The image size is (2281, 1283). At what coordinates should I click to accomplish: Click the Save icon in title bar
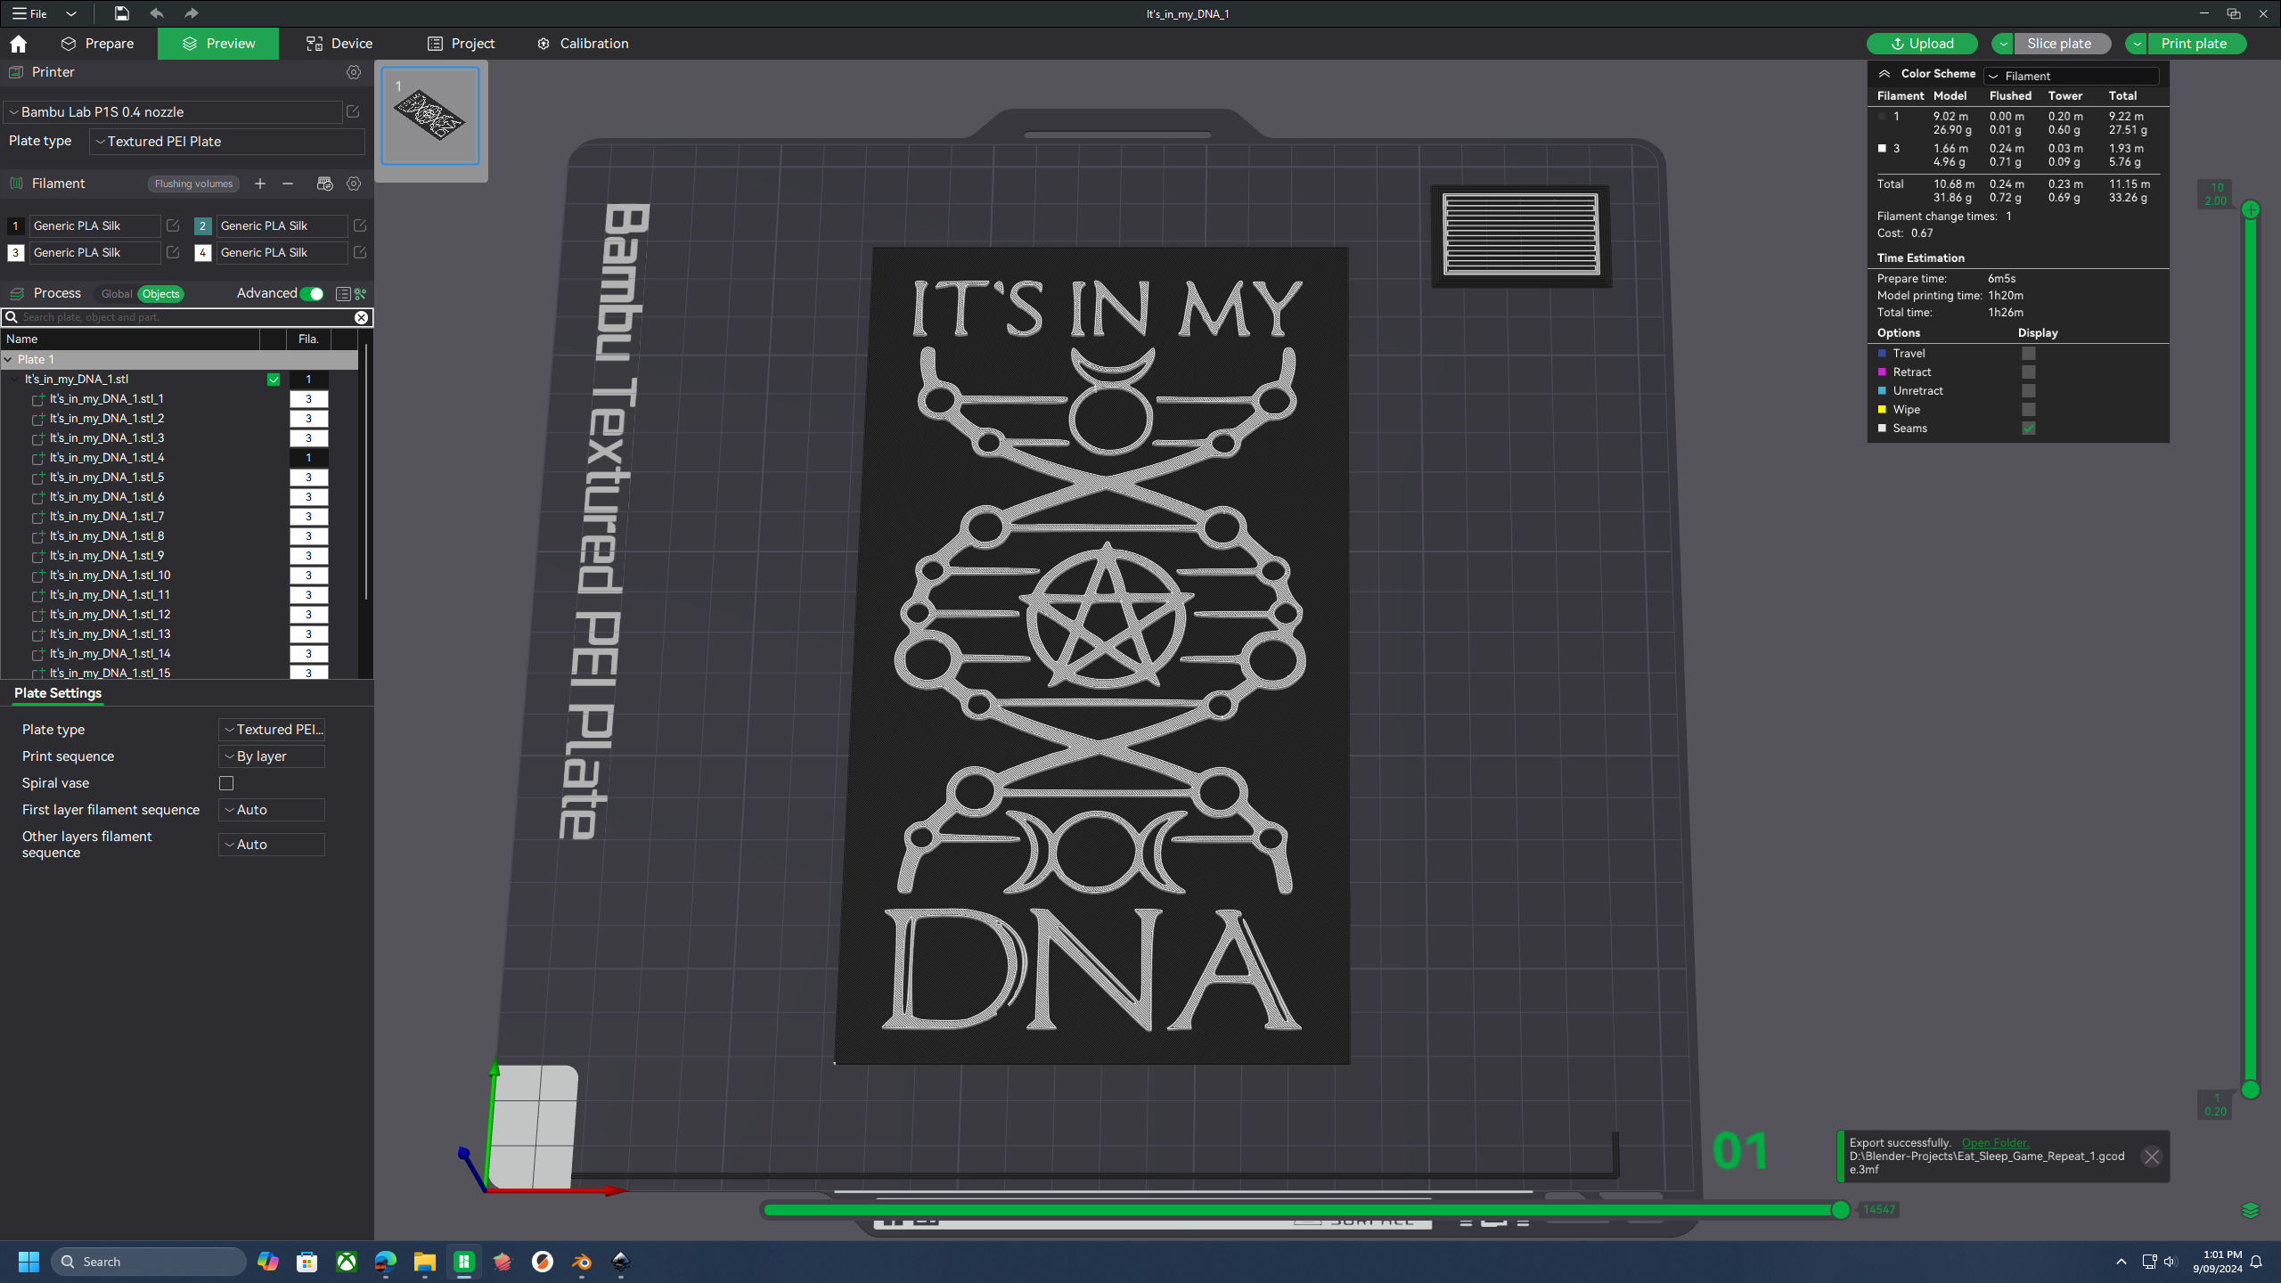121,13
